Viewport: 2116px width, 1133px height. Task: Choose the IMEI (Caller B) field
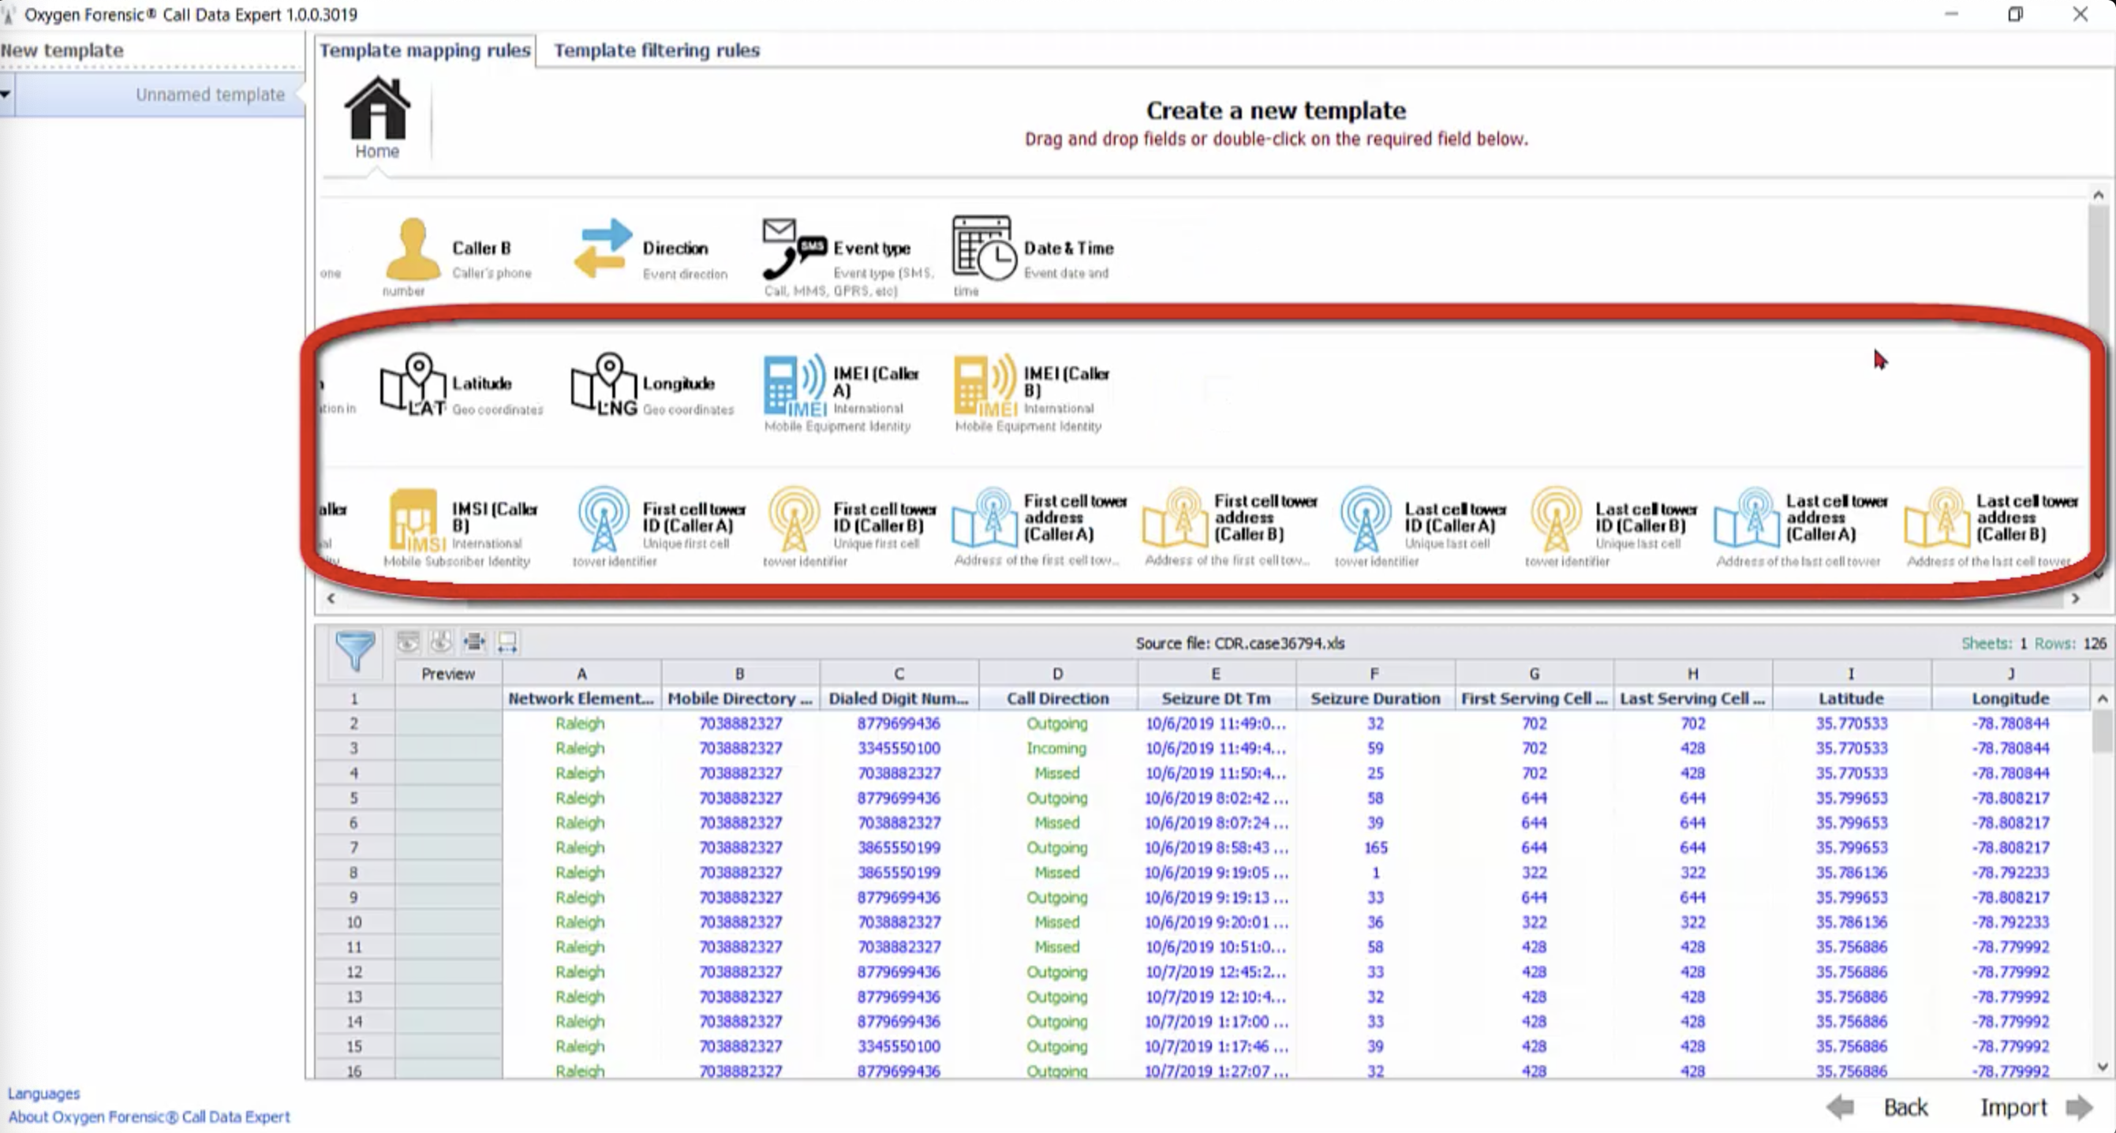1033,393
